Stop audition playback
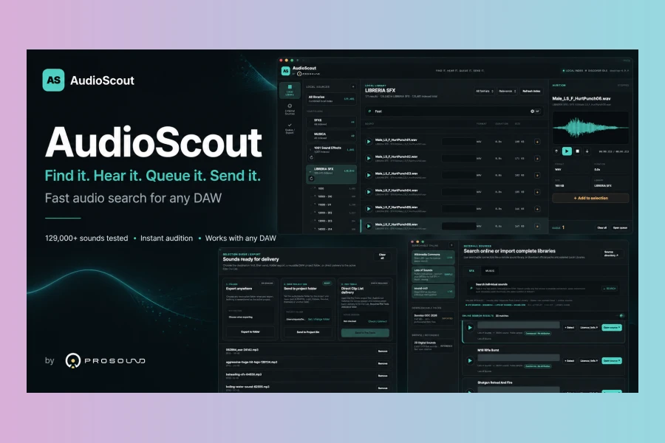The width and height of the screenshot is (665, 443). coord(577,151)
